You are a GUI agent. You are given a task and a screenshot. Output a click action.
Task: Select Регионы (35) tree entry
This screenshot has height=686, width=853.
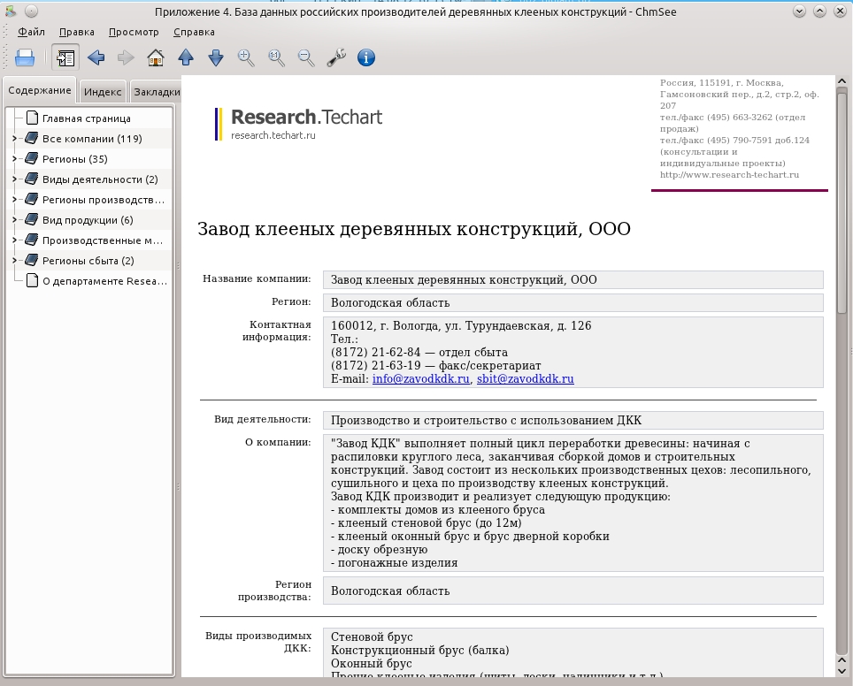pyautogui.click(x=75, y=159)
